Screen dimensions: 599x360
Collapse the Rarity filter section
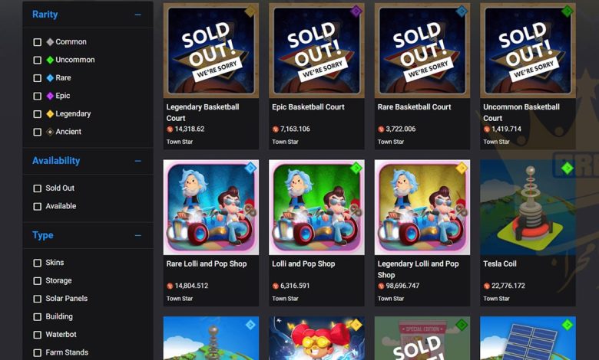click(138, 15)
